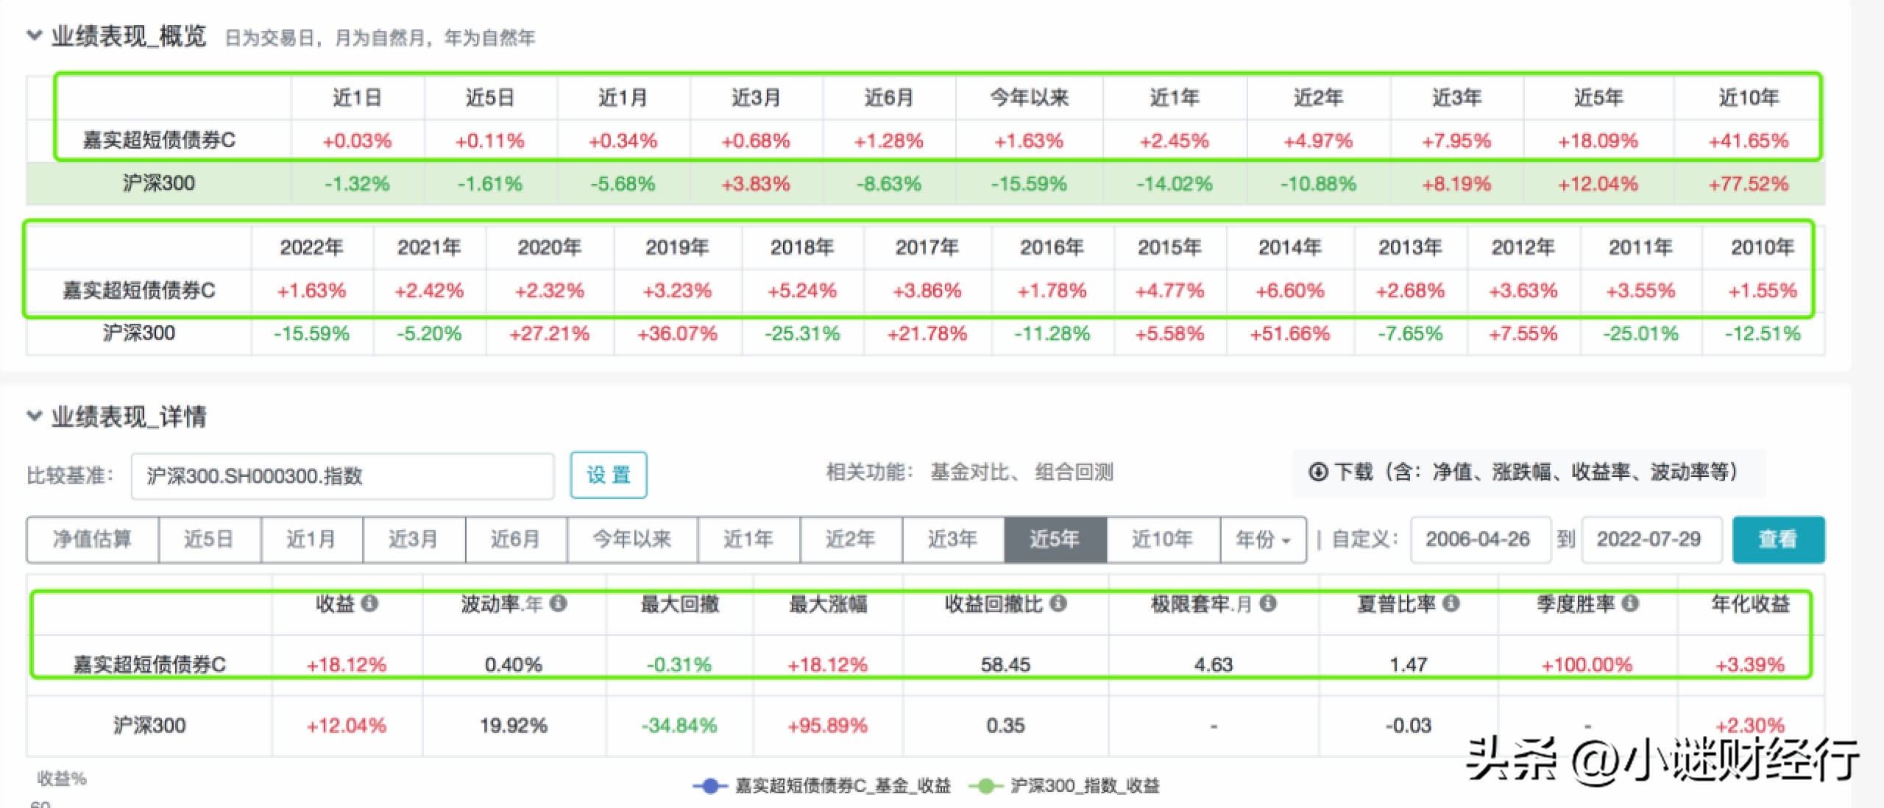Click the info icon beside 极限套牢.月
This screenshot has height=808, width=1884.
tap(1267, 605)
